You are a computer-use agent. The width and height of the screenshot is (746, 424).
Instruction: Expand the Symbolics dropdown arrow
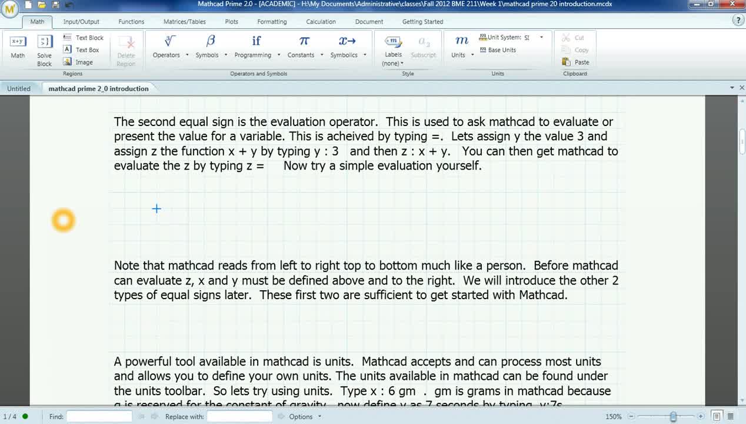tap(364, 55)
